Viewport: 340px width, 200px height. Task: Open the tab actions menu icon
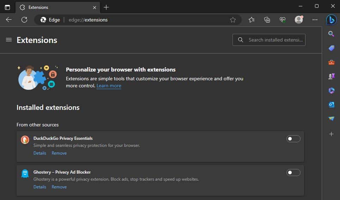tap(7, 7)
